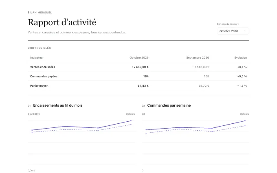277x173 pixels.
Task: Click the last solid-line point in Encaissements chart
Action: pos(131,121)
